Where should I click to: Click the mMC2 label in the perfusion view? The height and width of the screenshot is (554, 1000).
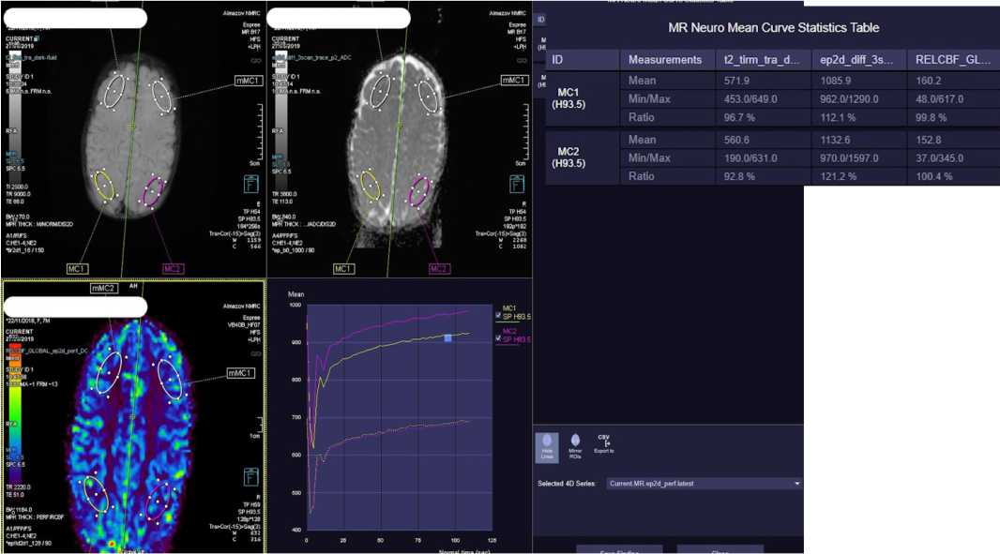(103, 288)
